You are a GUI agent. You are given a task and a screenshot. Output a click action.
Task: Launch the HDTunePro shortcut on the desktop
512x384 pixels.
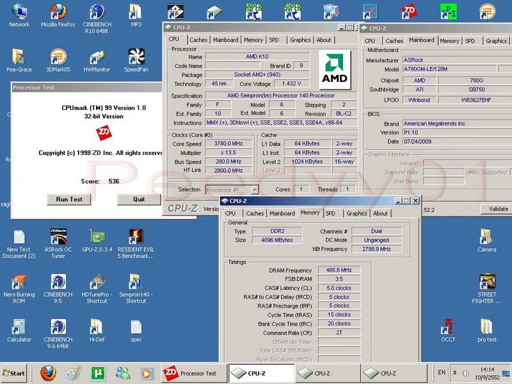click(x=97, y=289)
